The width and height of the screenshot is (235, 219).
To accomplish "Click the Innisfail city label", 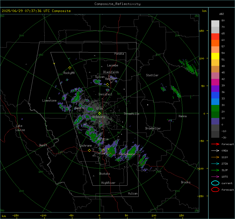I will pos(105,94).
